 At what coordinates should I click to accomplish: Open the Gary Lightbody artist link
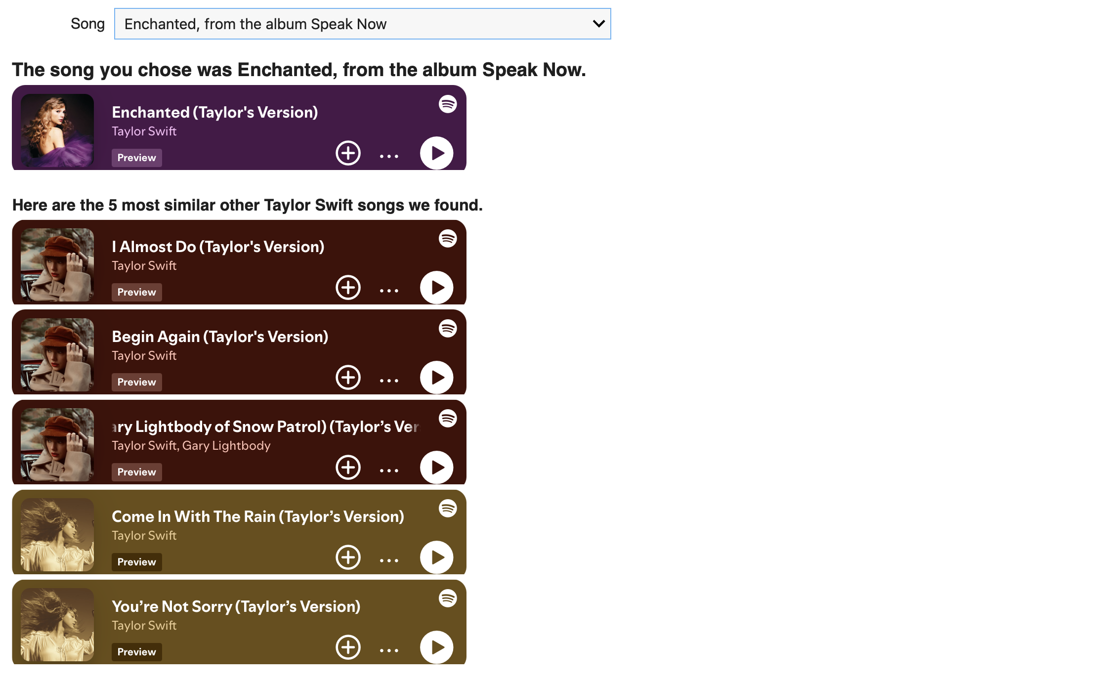(226, 446)
